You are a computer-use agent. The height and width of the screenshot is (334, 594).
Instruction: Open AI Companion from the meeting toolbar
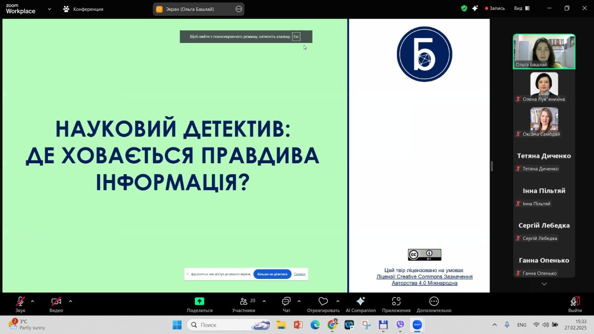[360, 301]
